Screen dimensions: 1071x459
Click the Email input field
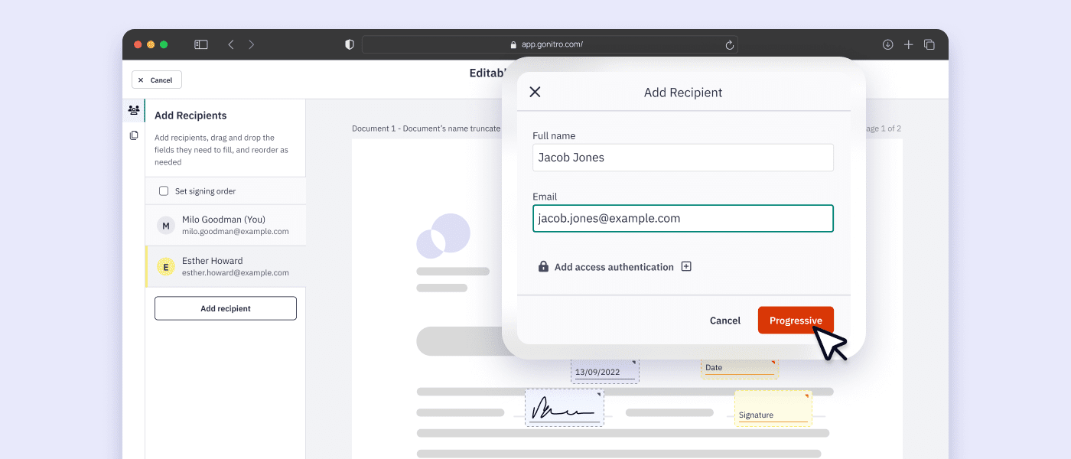coord(682,218)
